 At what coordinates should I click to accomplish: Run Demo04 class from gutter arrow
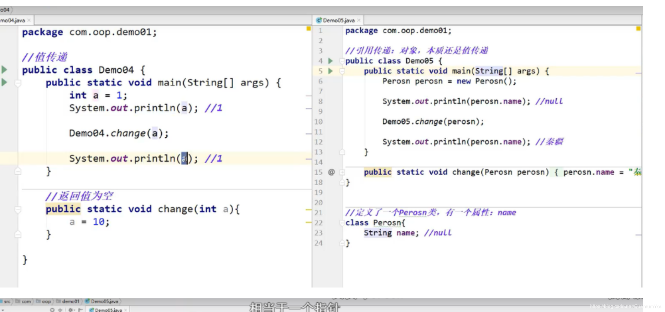(x=4, y=70)
